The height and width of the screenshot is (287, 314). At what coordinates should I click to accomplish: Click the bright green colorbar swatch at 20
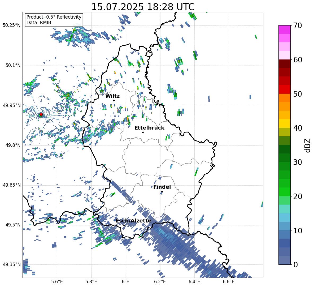284,192
